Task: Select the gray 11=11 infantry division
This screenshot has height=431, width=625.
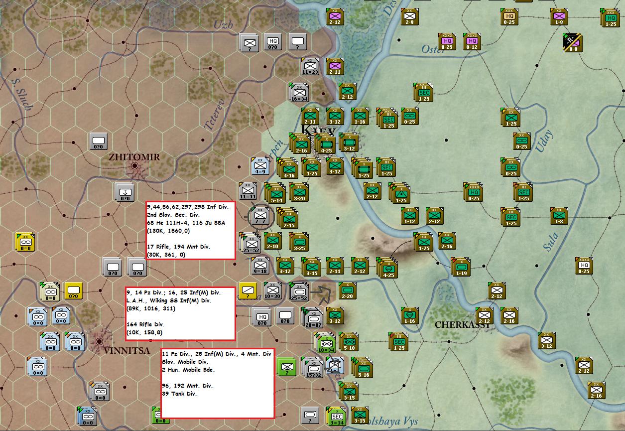Action: point(248,191)
